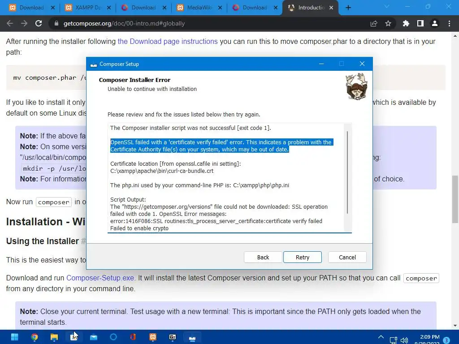Close the Composer Setup dialog
459x344 pixels.
click(362, 64)
